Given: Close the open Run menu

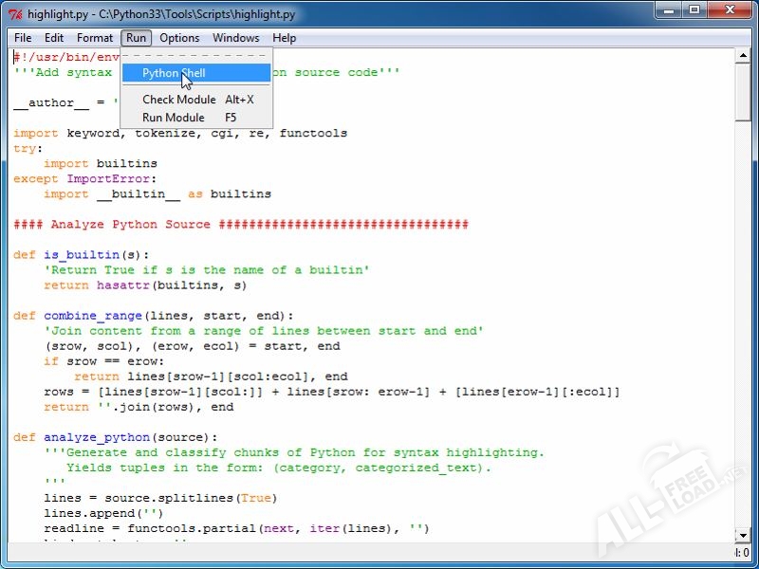Looking at the screenshot, I should click(x=137, y=38).
